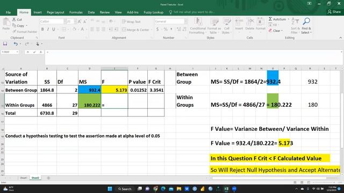Toggle Underline formatting

coord(54,29)
